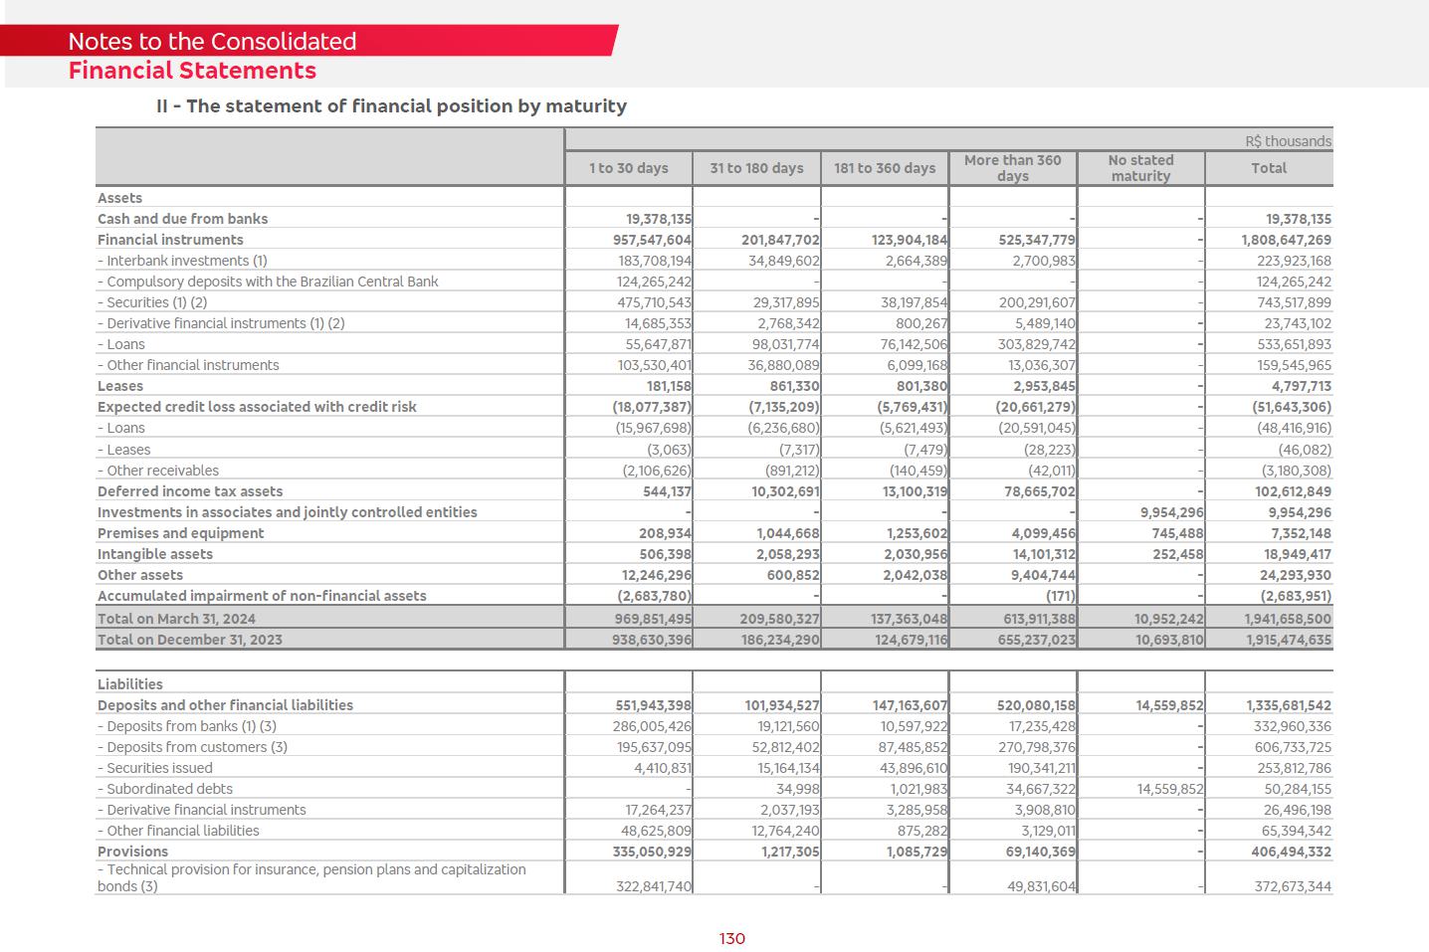Select the 'Financial Statements' heading text
The width and height of the screenshot is (1429, 952).
pyautogui.click(x=192, y=71)
